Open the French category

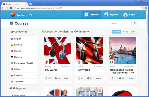[23, 51]
